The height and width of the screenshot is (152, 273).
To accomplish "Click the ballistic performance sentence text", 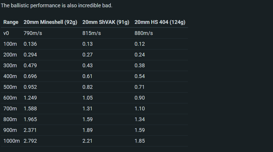I will point(56,6).
